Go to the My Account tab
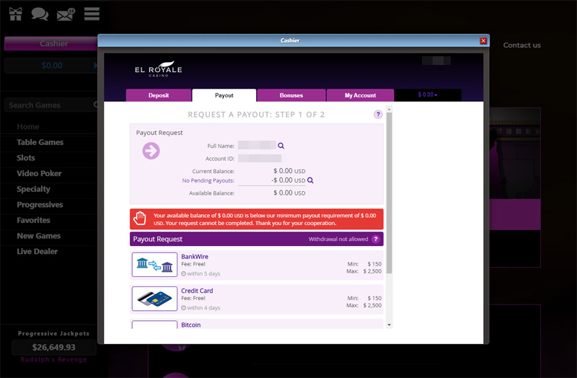 pos(360,95)
